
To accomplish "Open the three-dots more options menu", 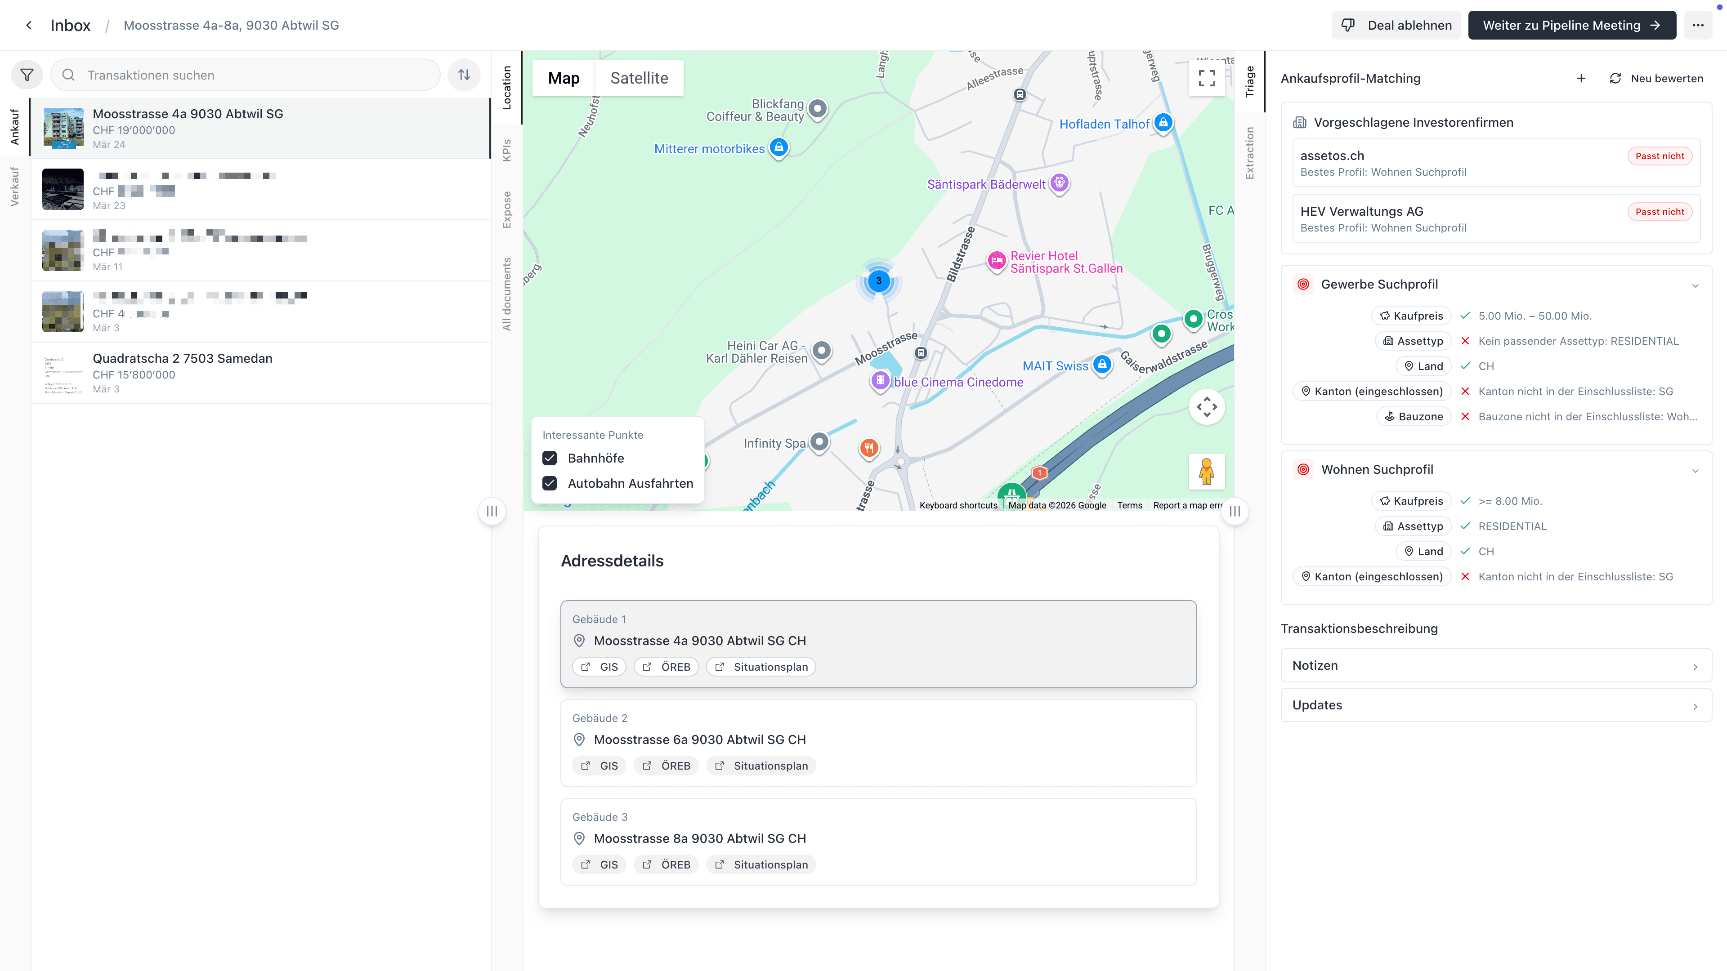I will (x=1697, y=26).
